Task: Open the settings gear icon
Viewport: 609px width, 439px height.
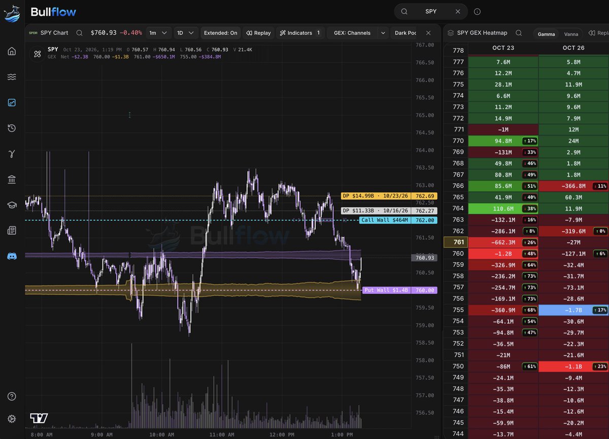Action: [12, 419]
